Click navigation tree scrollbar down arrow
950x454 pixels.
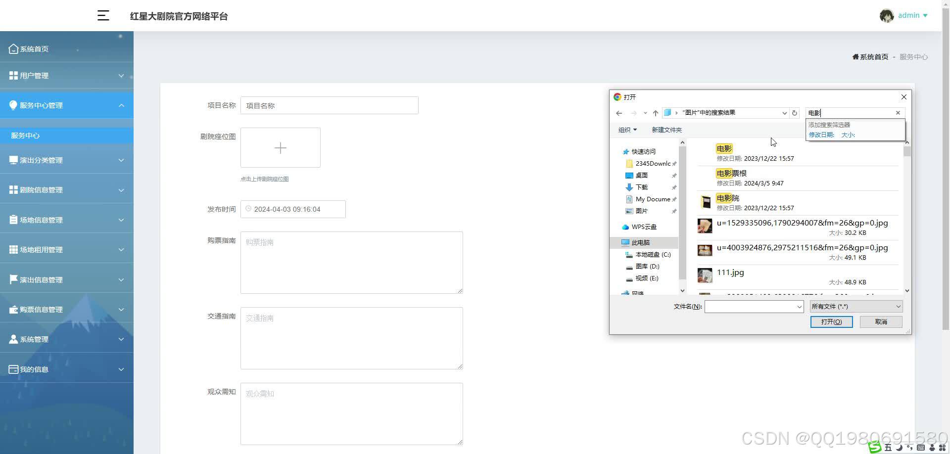pos(682,291)
